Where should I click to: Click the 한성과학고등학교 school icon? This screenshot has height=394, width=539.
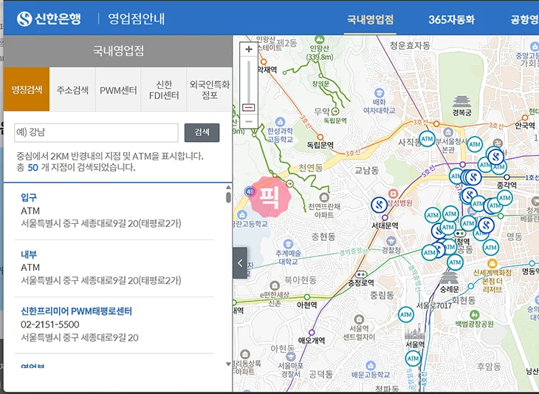280,122
